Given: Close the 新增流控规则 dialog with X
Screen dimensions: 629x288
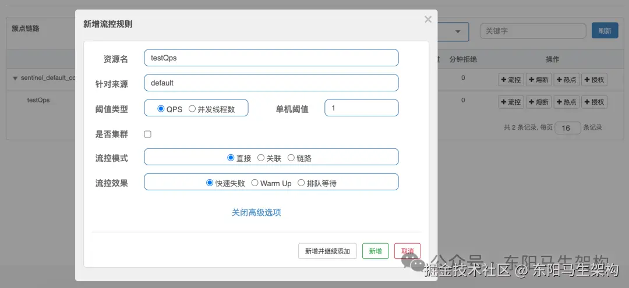Looking at the screenshot, I should click(428, 19).
